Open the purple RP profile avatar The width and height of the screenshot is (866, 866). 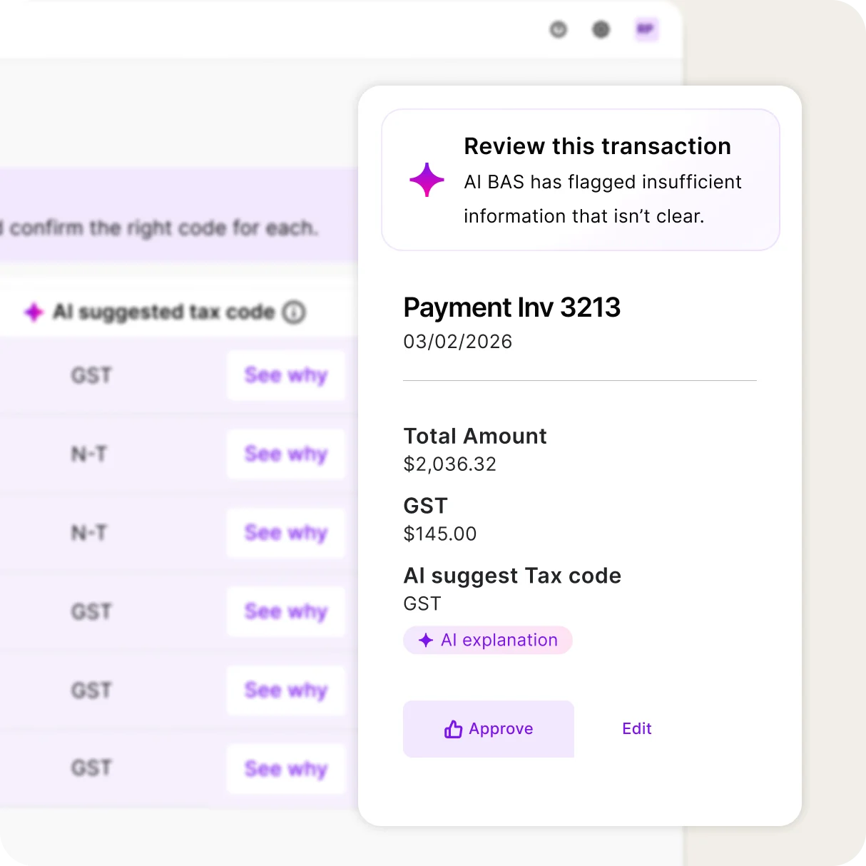pyautogui.click(x=646, y=30)
